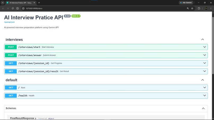
Task: Open the extensions puzzle icon
Action: point(199,8)
